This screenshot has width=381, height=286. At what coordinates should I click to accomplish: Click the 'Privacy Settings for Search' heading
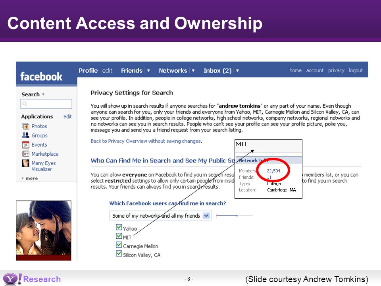click(x=132, y=93)
